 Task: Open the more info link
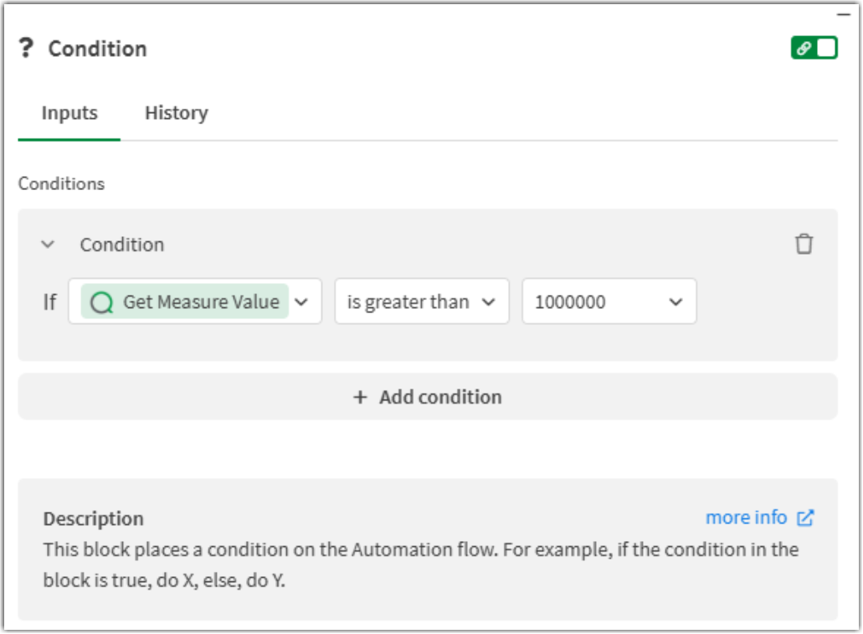coord(746,517)
